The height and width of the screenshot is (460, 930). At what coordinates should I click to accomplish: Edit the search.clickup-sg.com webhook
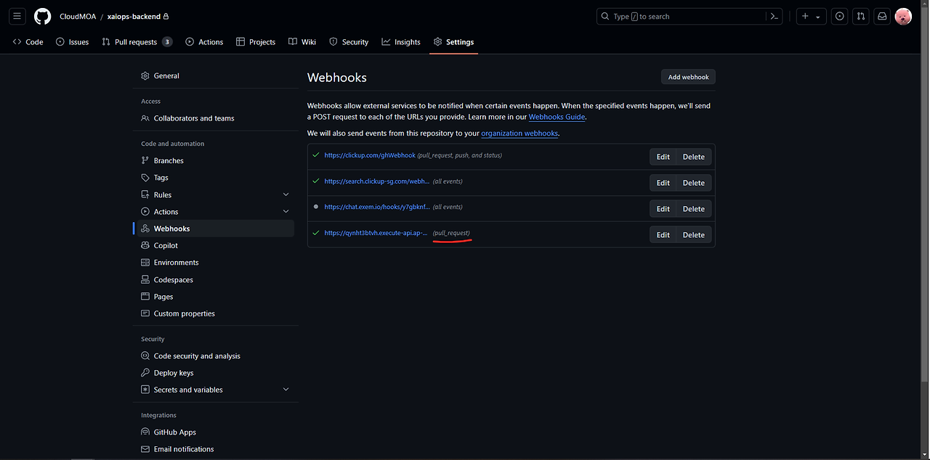(x=663, y=183)
